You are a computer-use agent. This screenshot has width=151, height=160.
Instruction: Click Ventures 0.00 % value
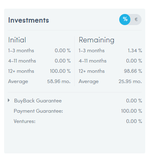(x=134, y=121)
